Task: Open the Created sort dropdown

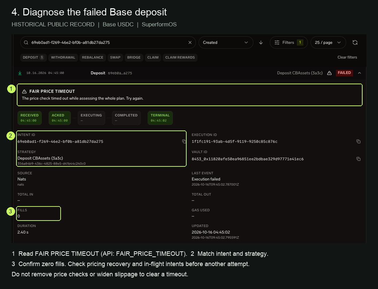Action: pos(226,42)
